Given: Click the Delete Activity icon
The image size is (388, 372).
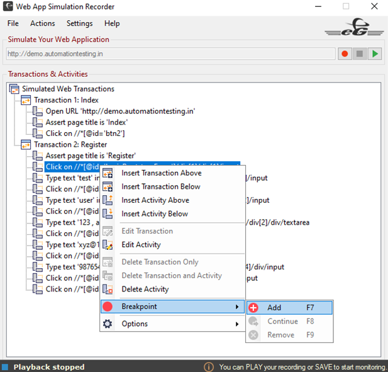Looking at the screenshot, I should tap(108, 289).
